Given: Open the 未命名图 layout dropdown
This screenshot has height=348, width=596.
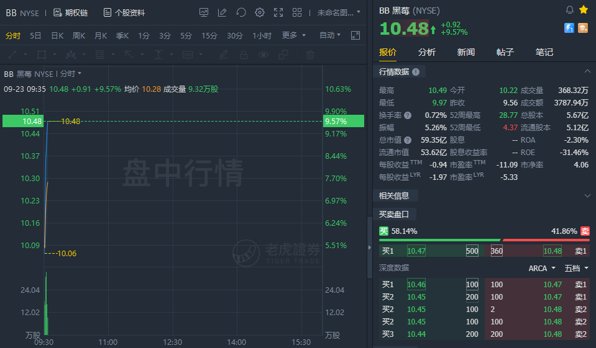Looking at the screenshot, I should point(339,12).
